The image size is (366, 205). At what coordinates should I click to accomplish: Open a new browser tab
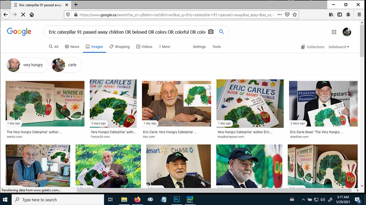(x=76, y=5)
